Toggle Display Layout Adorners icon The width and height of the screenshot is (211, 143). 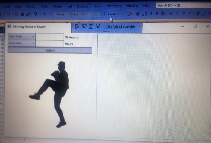91,27
